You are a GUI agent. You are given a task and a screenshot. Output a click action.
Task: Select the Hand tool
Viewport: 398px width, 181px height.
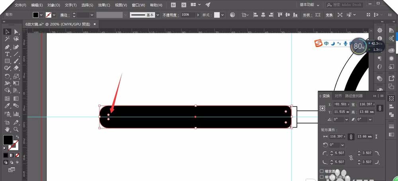pos(7,129)
